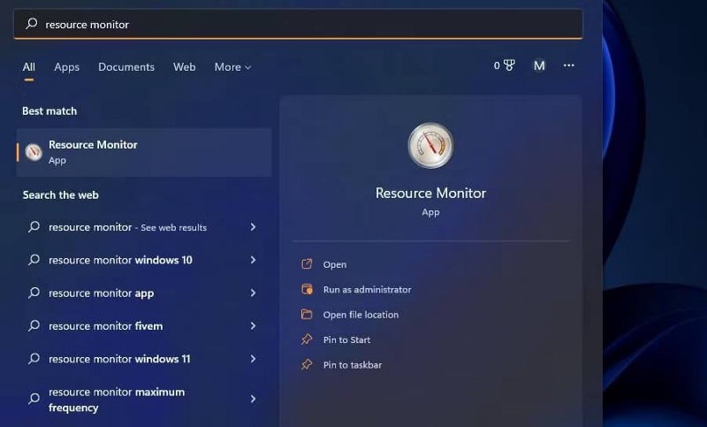The width and height of the screenshot is (707, 427).
Task: Expand arrow for 'resource monitor app'
Action: (x=253, y=293)
